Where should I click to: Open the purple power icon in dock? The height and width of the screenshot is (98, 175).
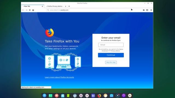[x=124, y=96]
